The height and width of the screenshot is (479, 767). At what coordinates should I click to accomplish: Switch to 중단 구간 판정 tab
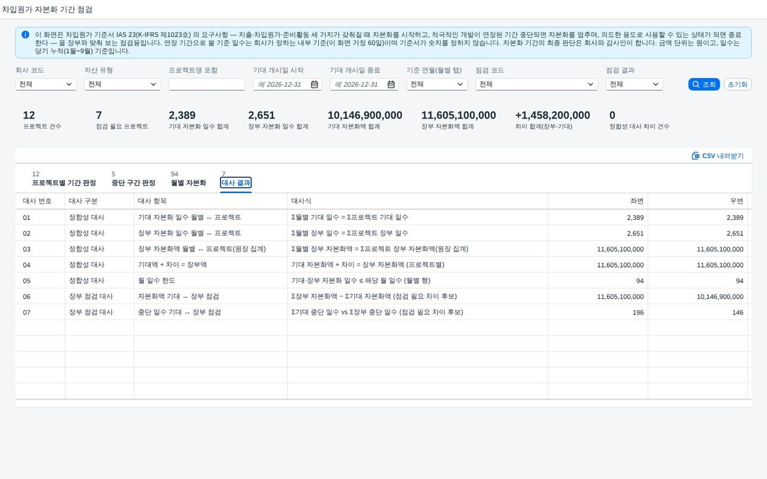click(133, 183)
